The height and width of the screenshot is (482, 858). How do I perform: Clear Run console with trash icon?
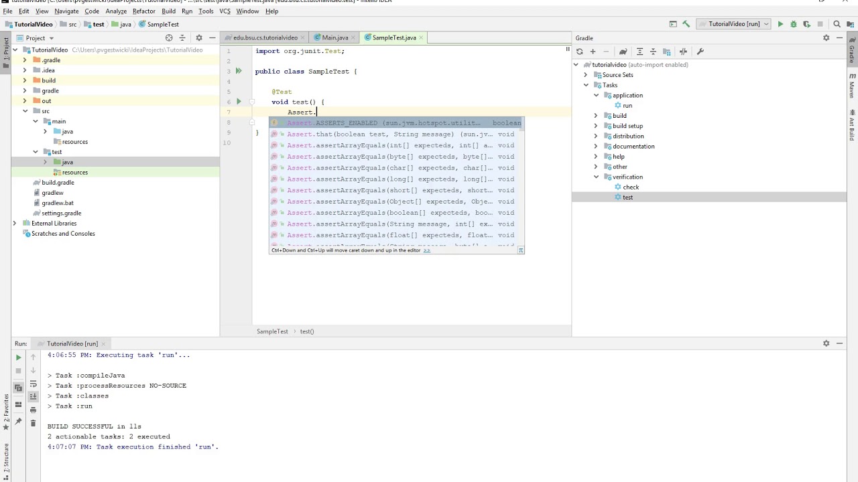[33, 422]
